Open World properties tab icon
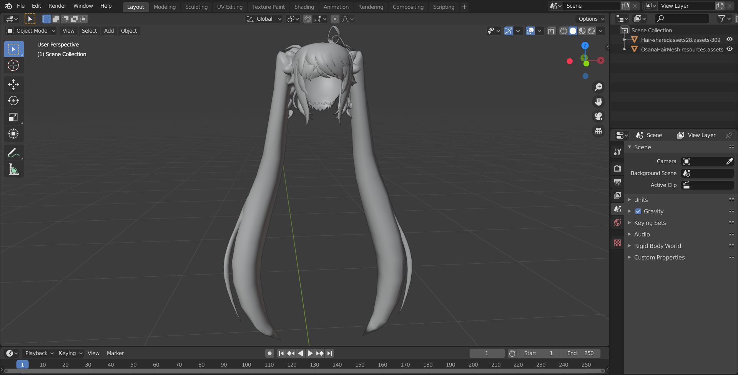This screenshot has width=738, height=375. click(617, 223)
